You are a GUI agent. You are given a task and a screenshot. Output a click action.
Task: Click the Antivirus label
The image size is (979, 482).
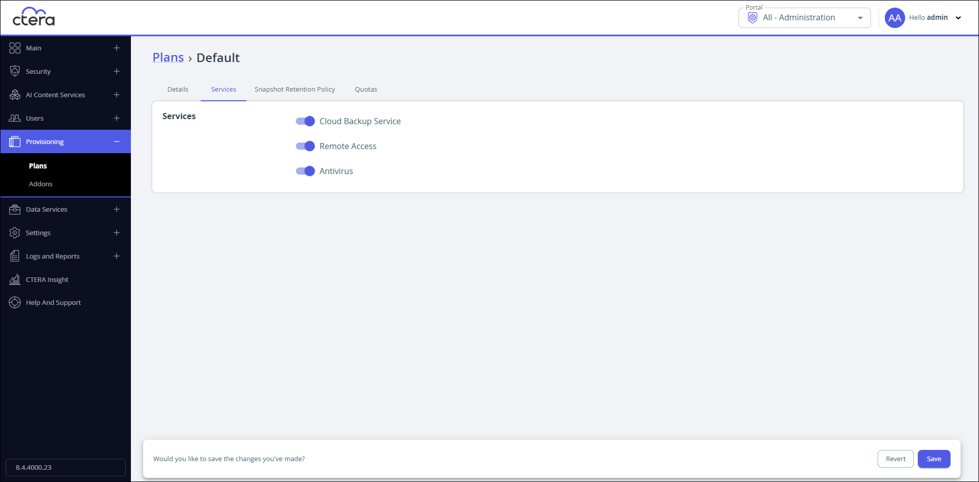pyautogui.click(x=336, y=171)
